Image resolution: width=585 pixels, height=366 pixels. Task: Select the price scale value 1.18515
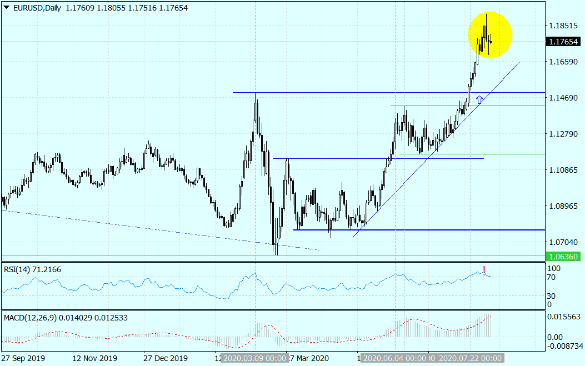coord(563,26)
